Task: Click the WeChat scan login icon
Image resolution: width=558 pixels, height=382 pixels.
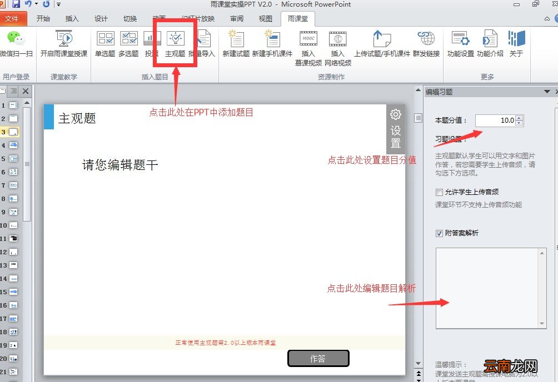Action: 16,38
